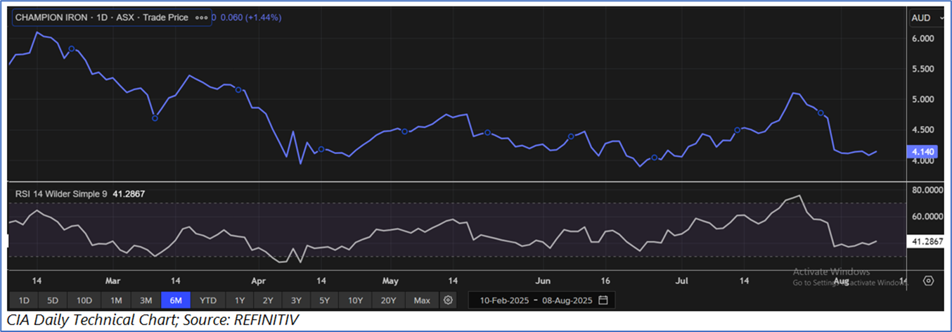Choose the 1Y period tab

(240, 300)
